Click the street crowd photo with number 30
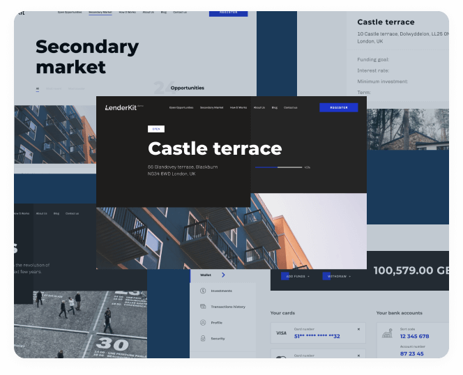 80,324
